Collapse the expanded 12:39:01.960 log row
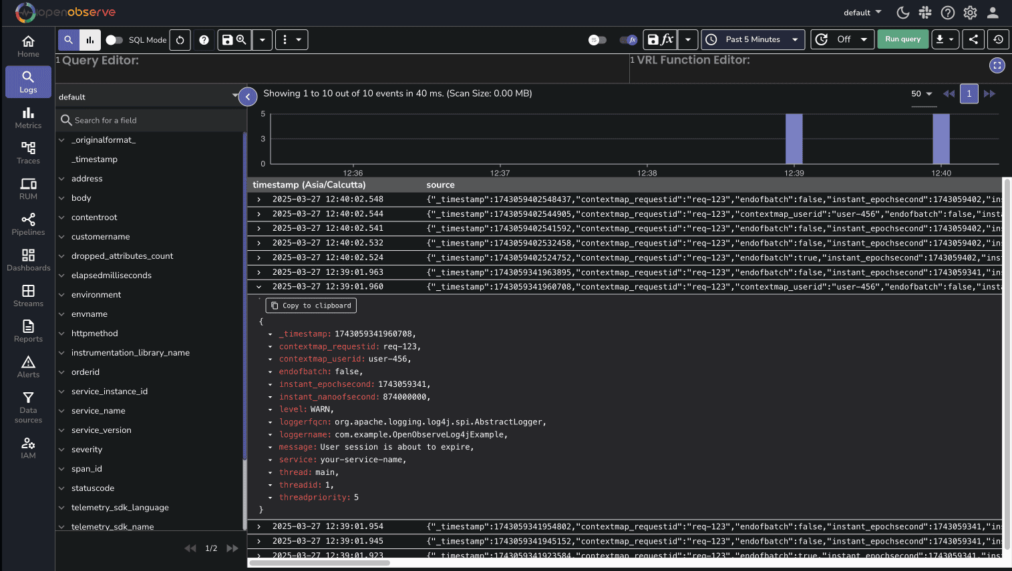 (259, 286)
